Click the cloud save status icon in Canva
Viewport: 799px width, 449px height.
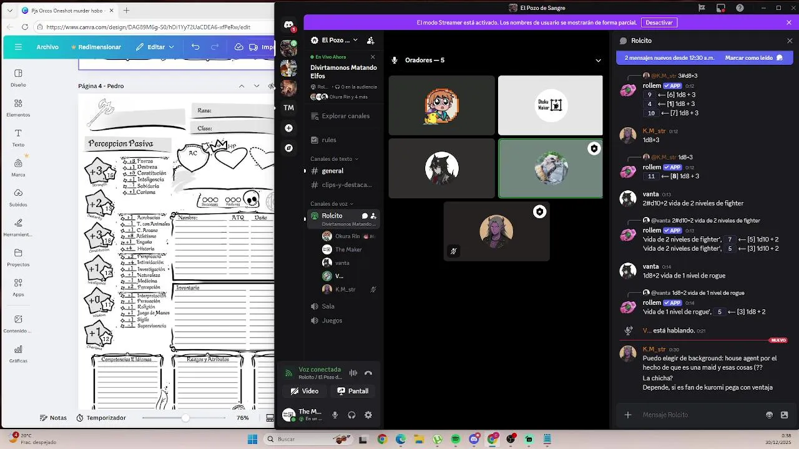(238, 47)
